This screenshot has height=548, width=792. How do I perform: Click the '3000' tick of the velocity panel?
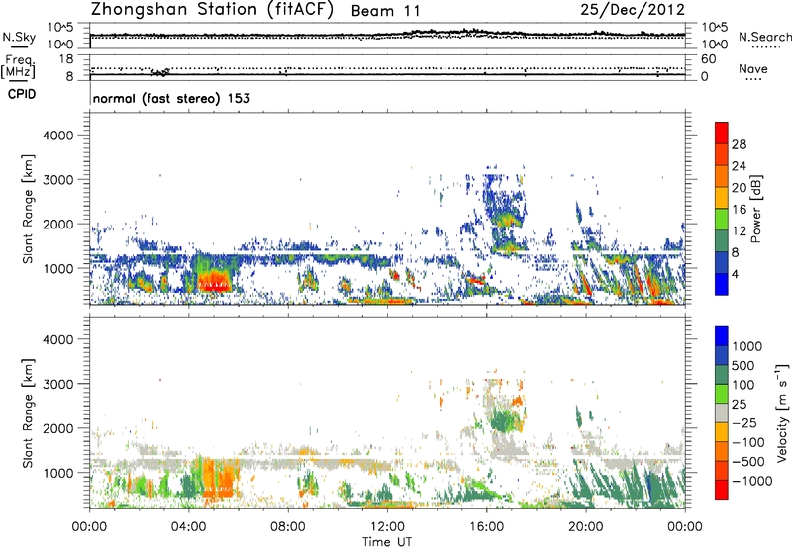click(57, 384)
